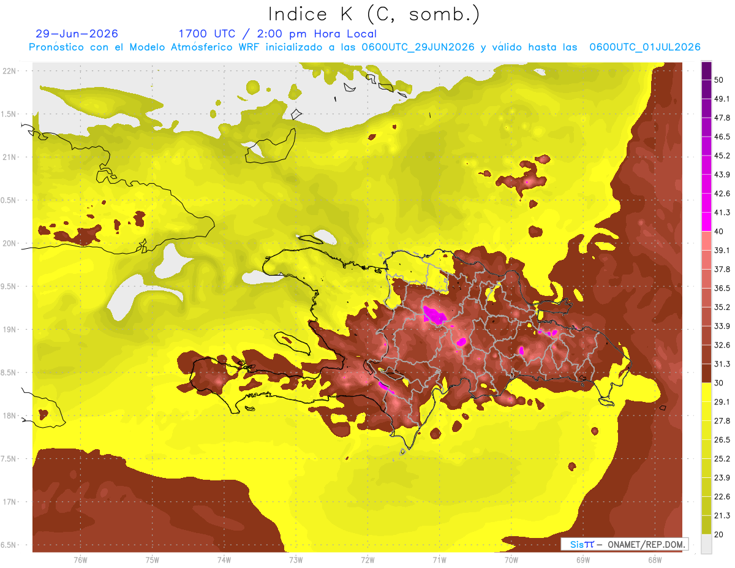Click the legend value "23.9"
The image size is (735, 568).
722,477
